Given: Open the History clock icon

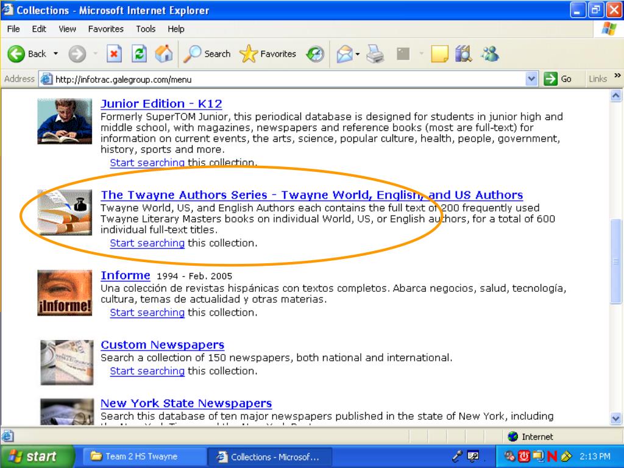Looking at the screenshot, I should pos(315,54).
